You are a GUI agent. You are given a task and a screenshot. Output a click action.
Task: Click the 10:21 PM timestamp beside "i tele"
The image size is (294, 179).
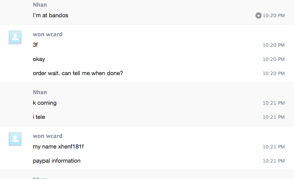click(274, 117)
